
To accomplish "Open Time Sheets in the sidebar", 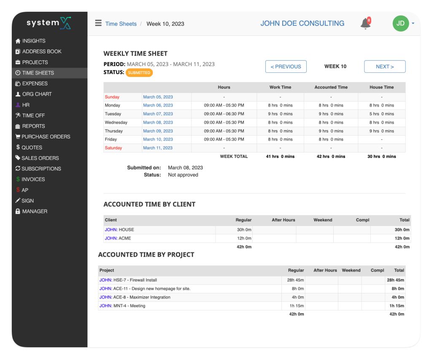I will [38, 73].
